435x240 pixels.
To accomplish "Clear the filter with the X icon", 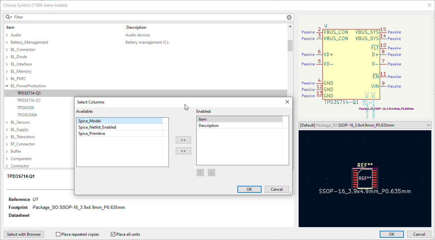I will [x=289, y=17].
